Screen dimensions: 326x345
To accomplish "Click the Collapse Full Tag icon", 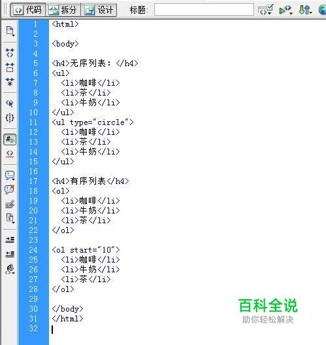I will 10,53.
